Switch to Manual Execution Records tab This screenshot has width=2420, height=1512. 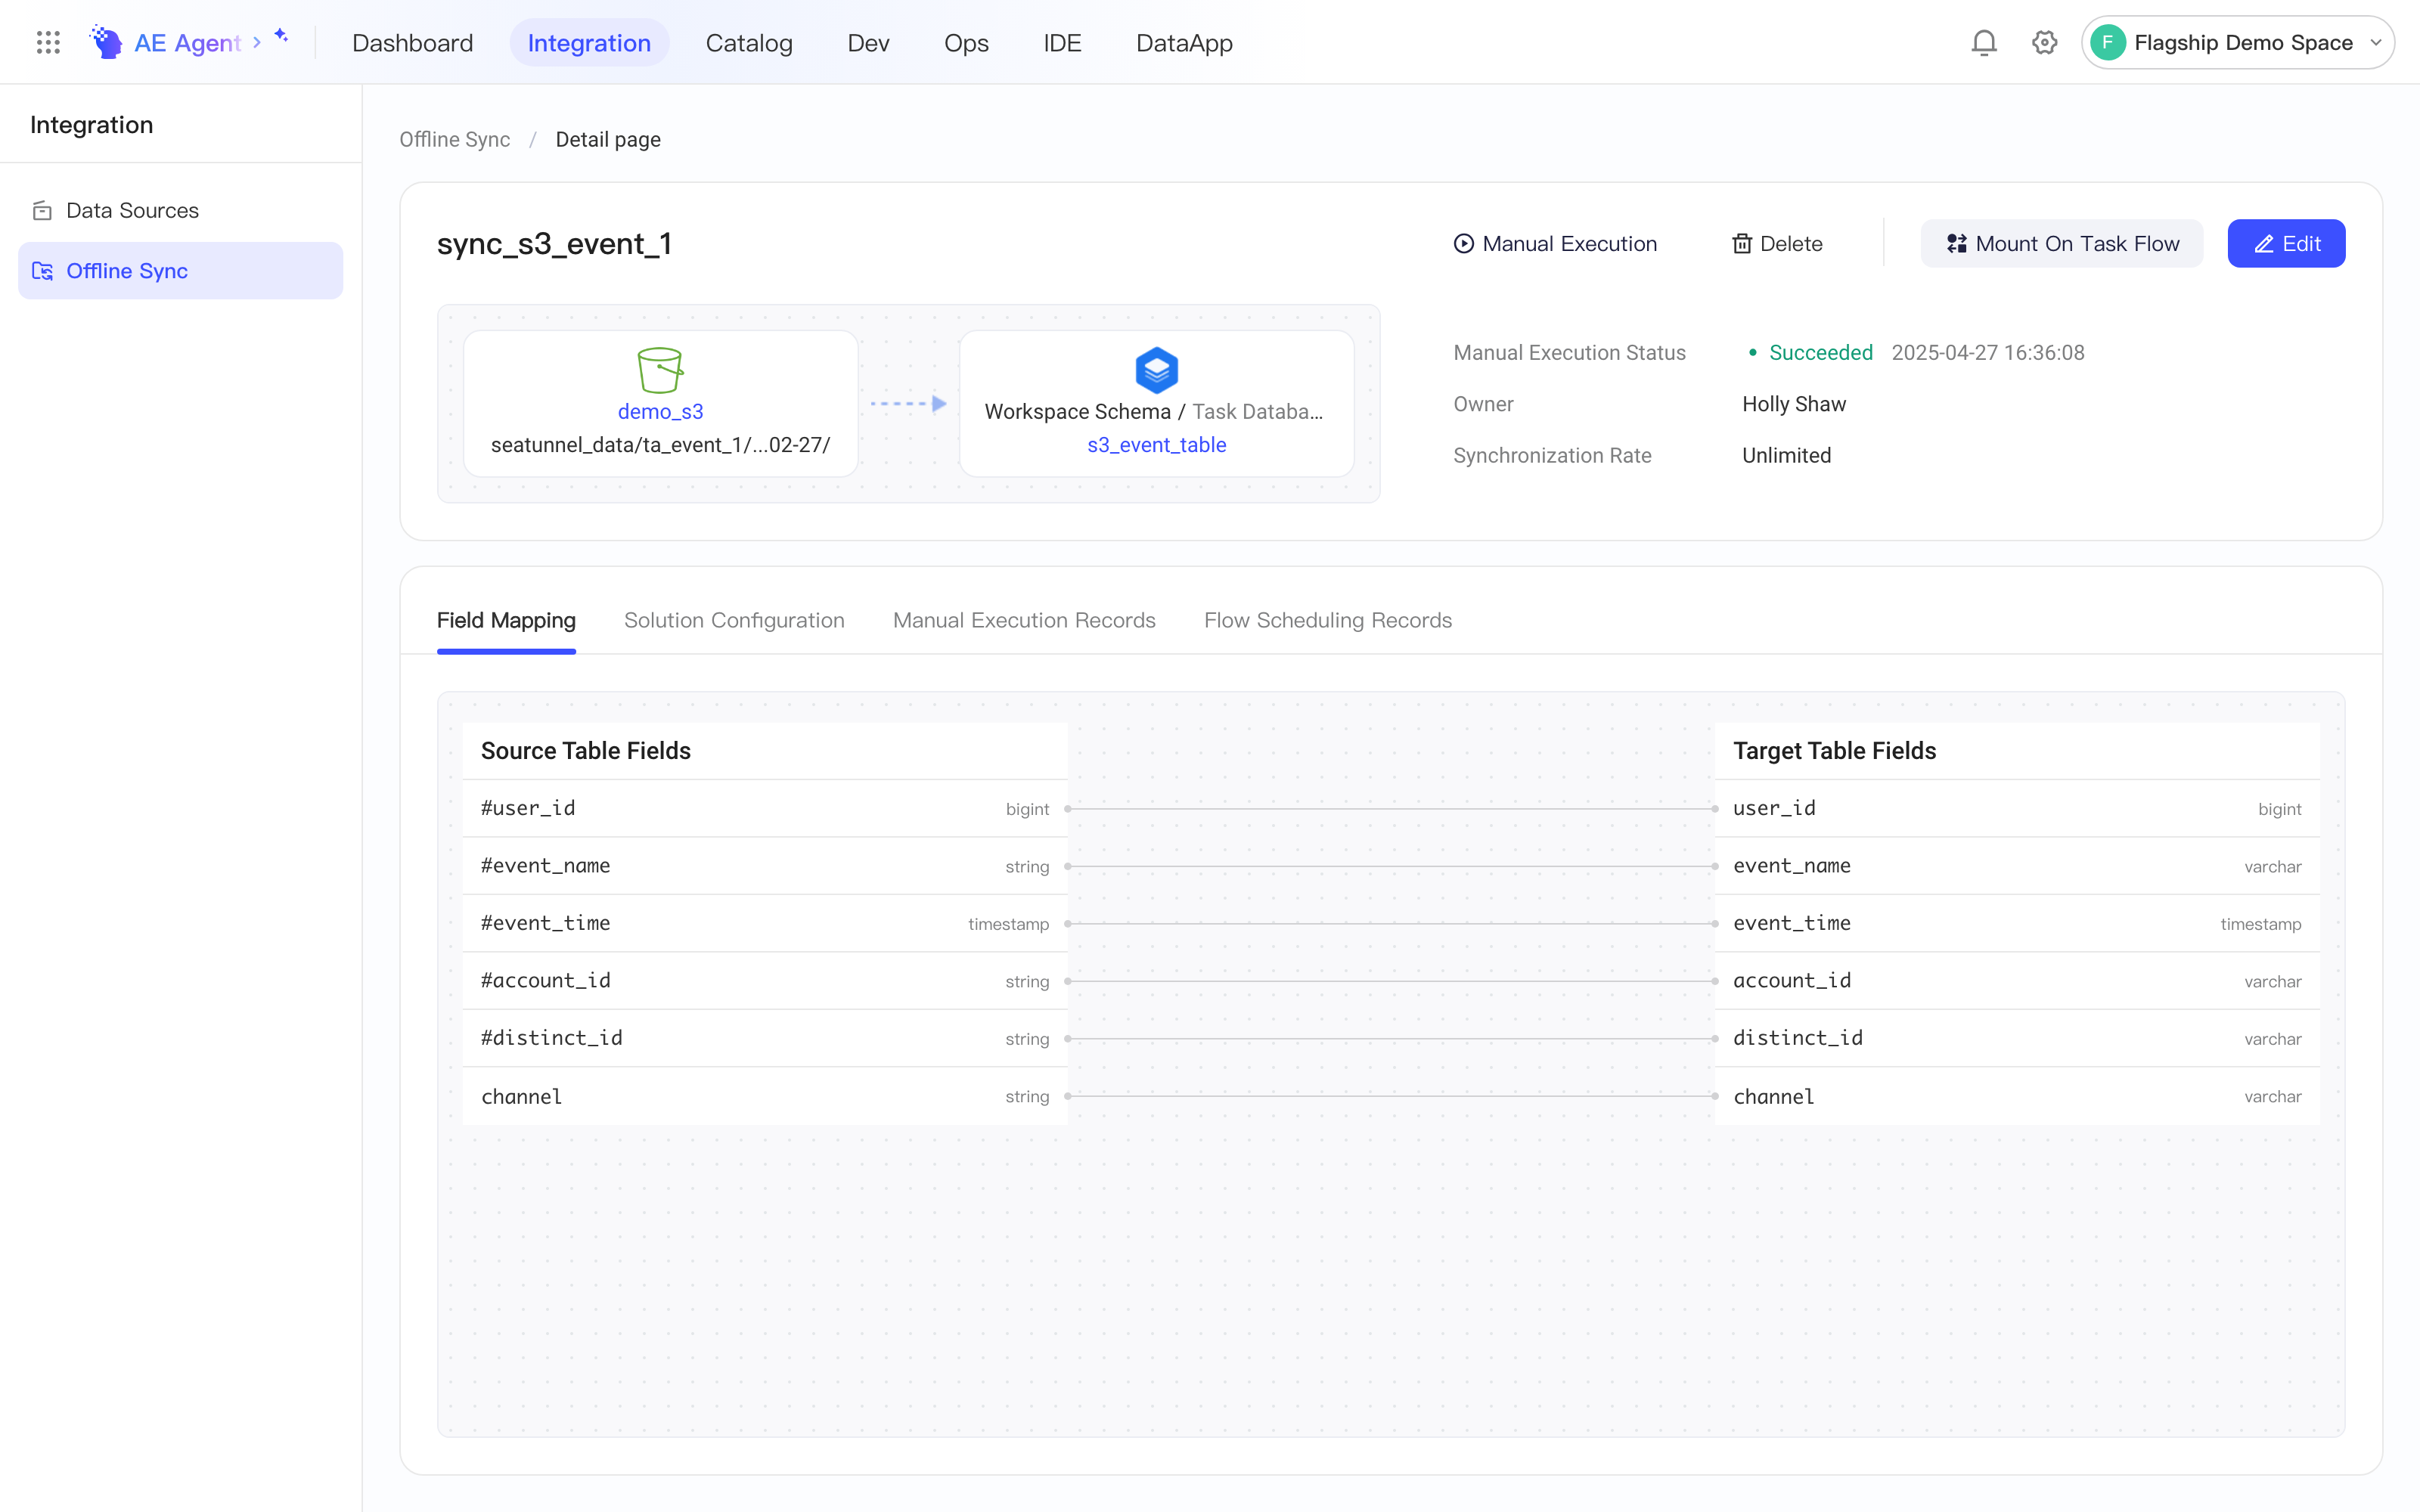1024,620
